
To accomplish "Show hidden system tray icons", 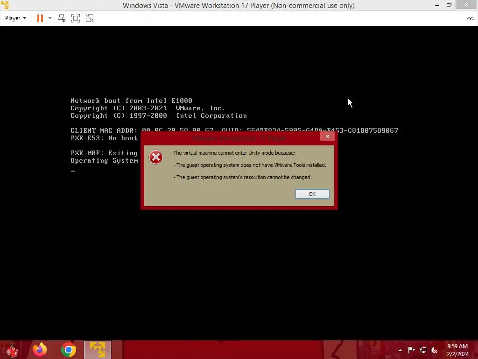I will coord(400,350).
